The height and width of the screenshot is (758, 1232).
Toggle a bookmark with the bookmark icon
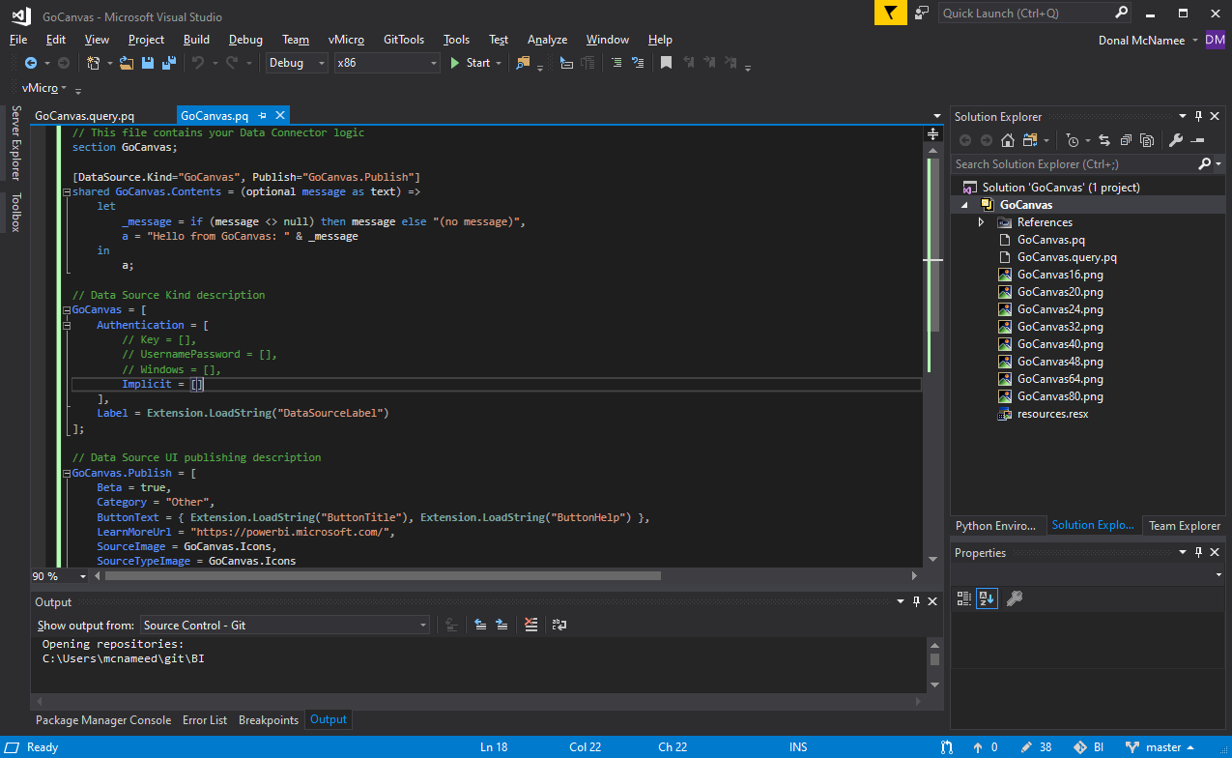click(x=666, y=63)
